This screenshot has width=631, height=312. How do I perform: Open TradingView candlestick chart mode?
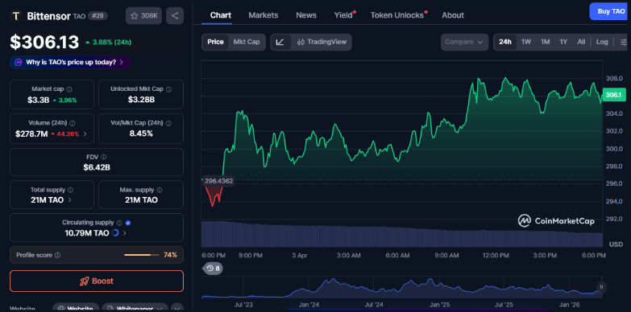321,42
